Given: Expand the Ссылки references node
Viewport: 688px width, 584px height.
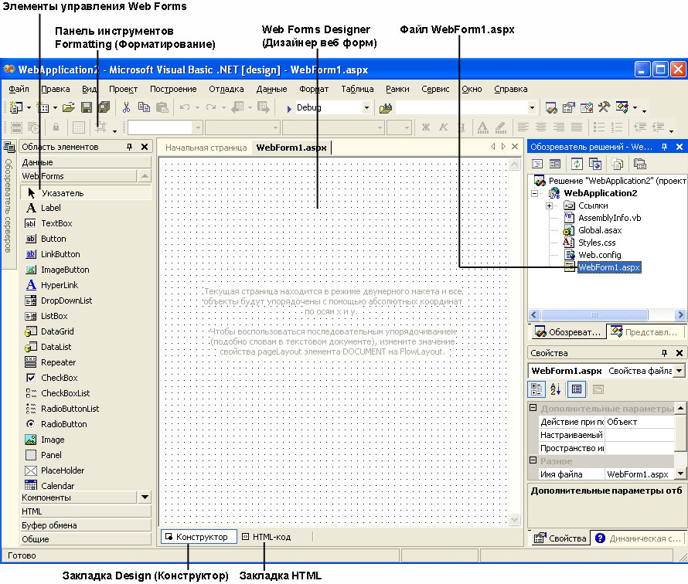Looking at the screenshot, I should click(549, 205).
